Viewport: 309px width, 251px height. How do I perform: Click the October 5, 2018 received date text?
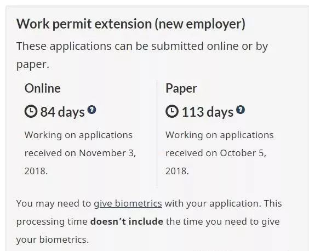point(216,162)
